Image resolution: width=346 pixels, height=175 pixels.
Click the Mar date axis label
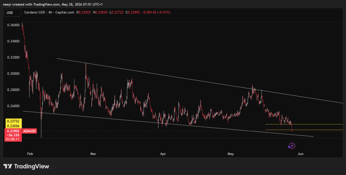pyautogui.click(x=93, y=154)
